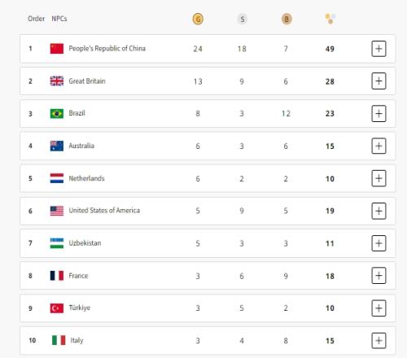Screen dimensions: 407x358
Task: Click the gold medal column icon
Action: (198, 19)
